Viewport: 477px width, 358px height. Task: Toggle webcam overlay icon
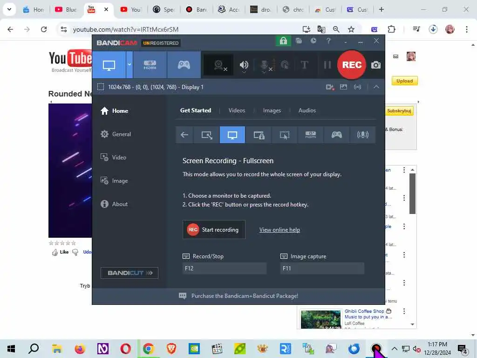[x=219, y=65]
